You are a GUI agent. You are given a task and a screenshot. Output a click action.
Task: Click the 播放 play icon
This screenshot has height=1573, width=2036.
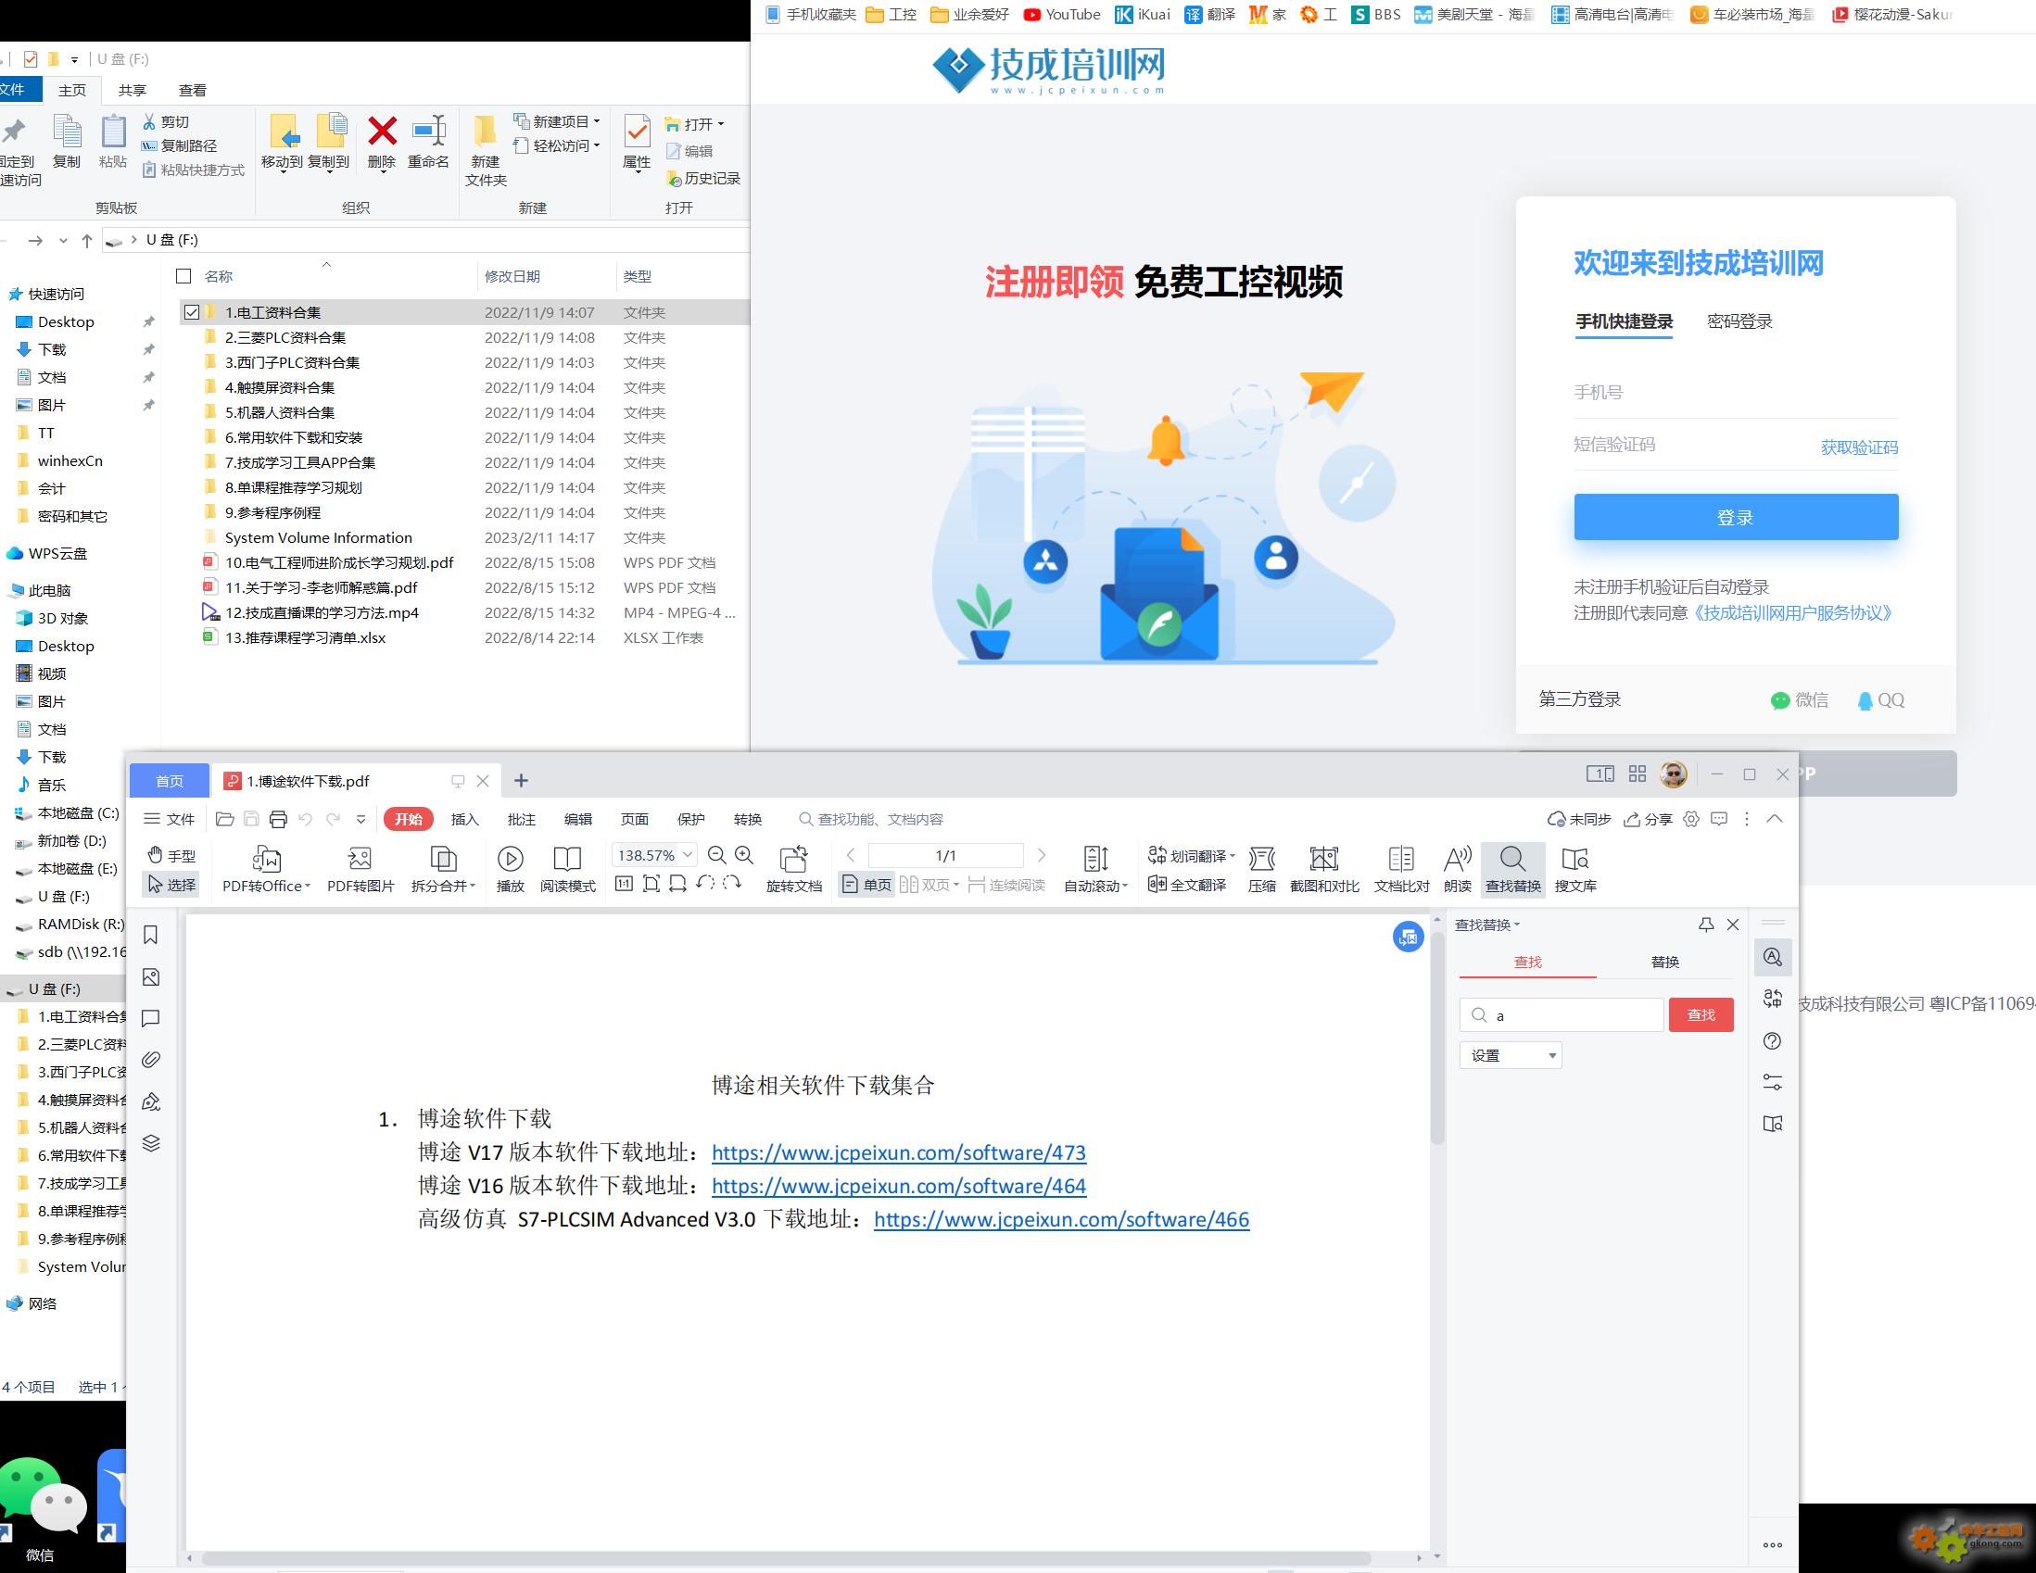(510, 858)
